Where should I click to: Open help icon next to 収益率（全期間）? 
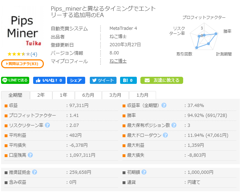point(164,105)
